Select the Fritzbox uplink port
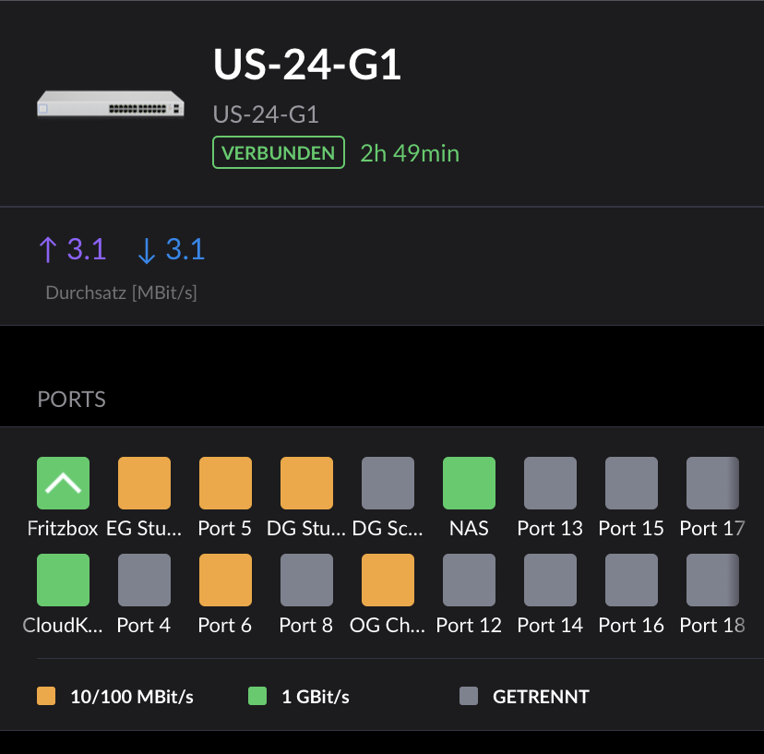Screen dimensions: 764x754 [x=64, y=483]
